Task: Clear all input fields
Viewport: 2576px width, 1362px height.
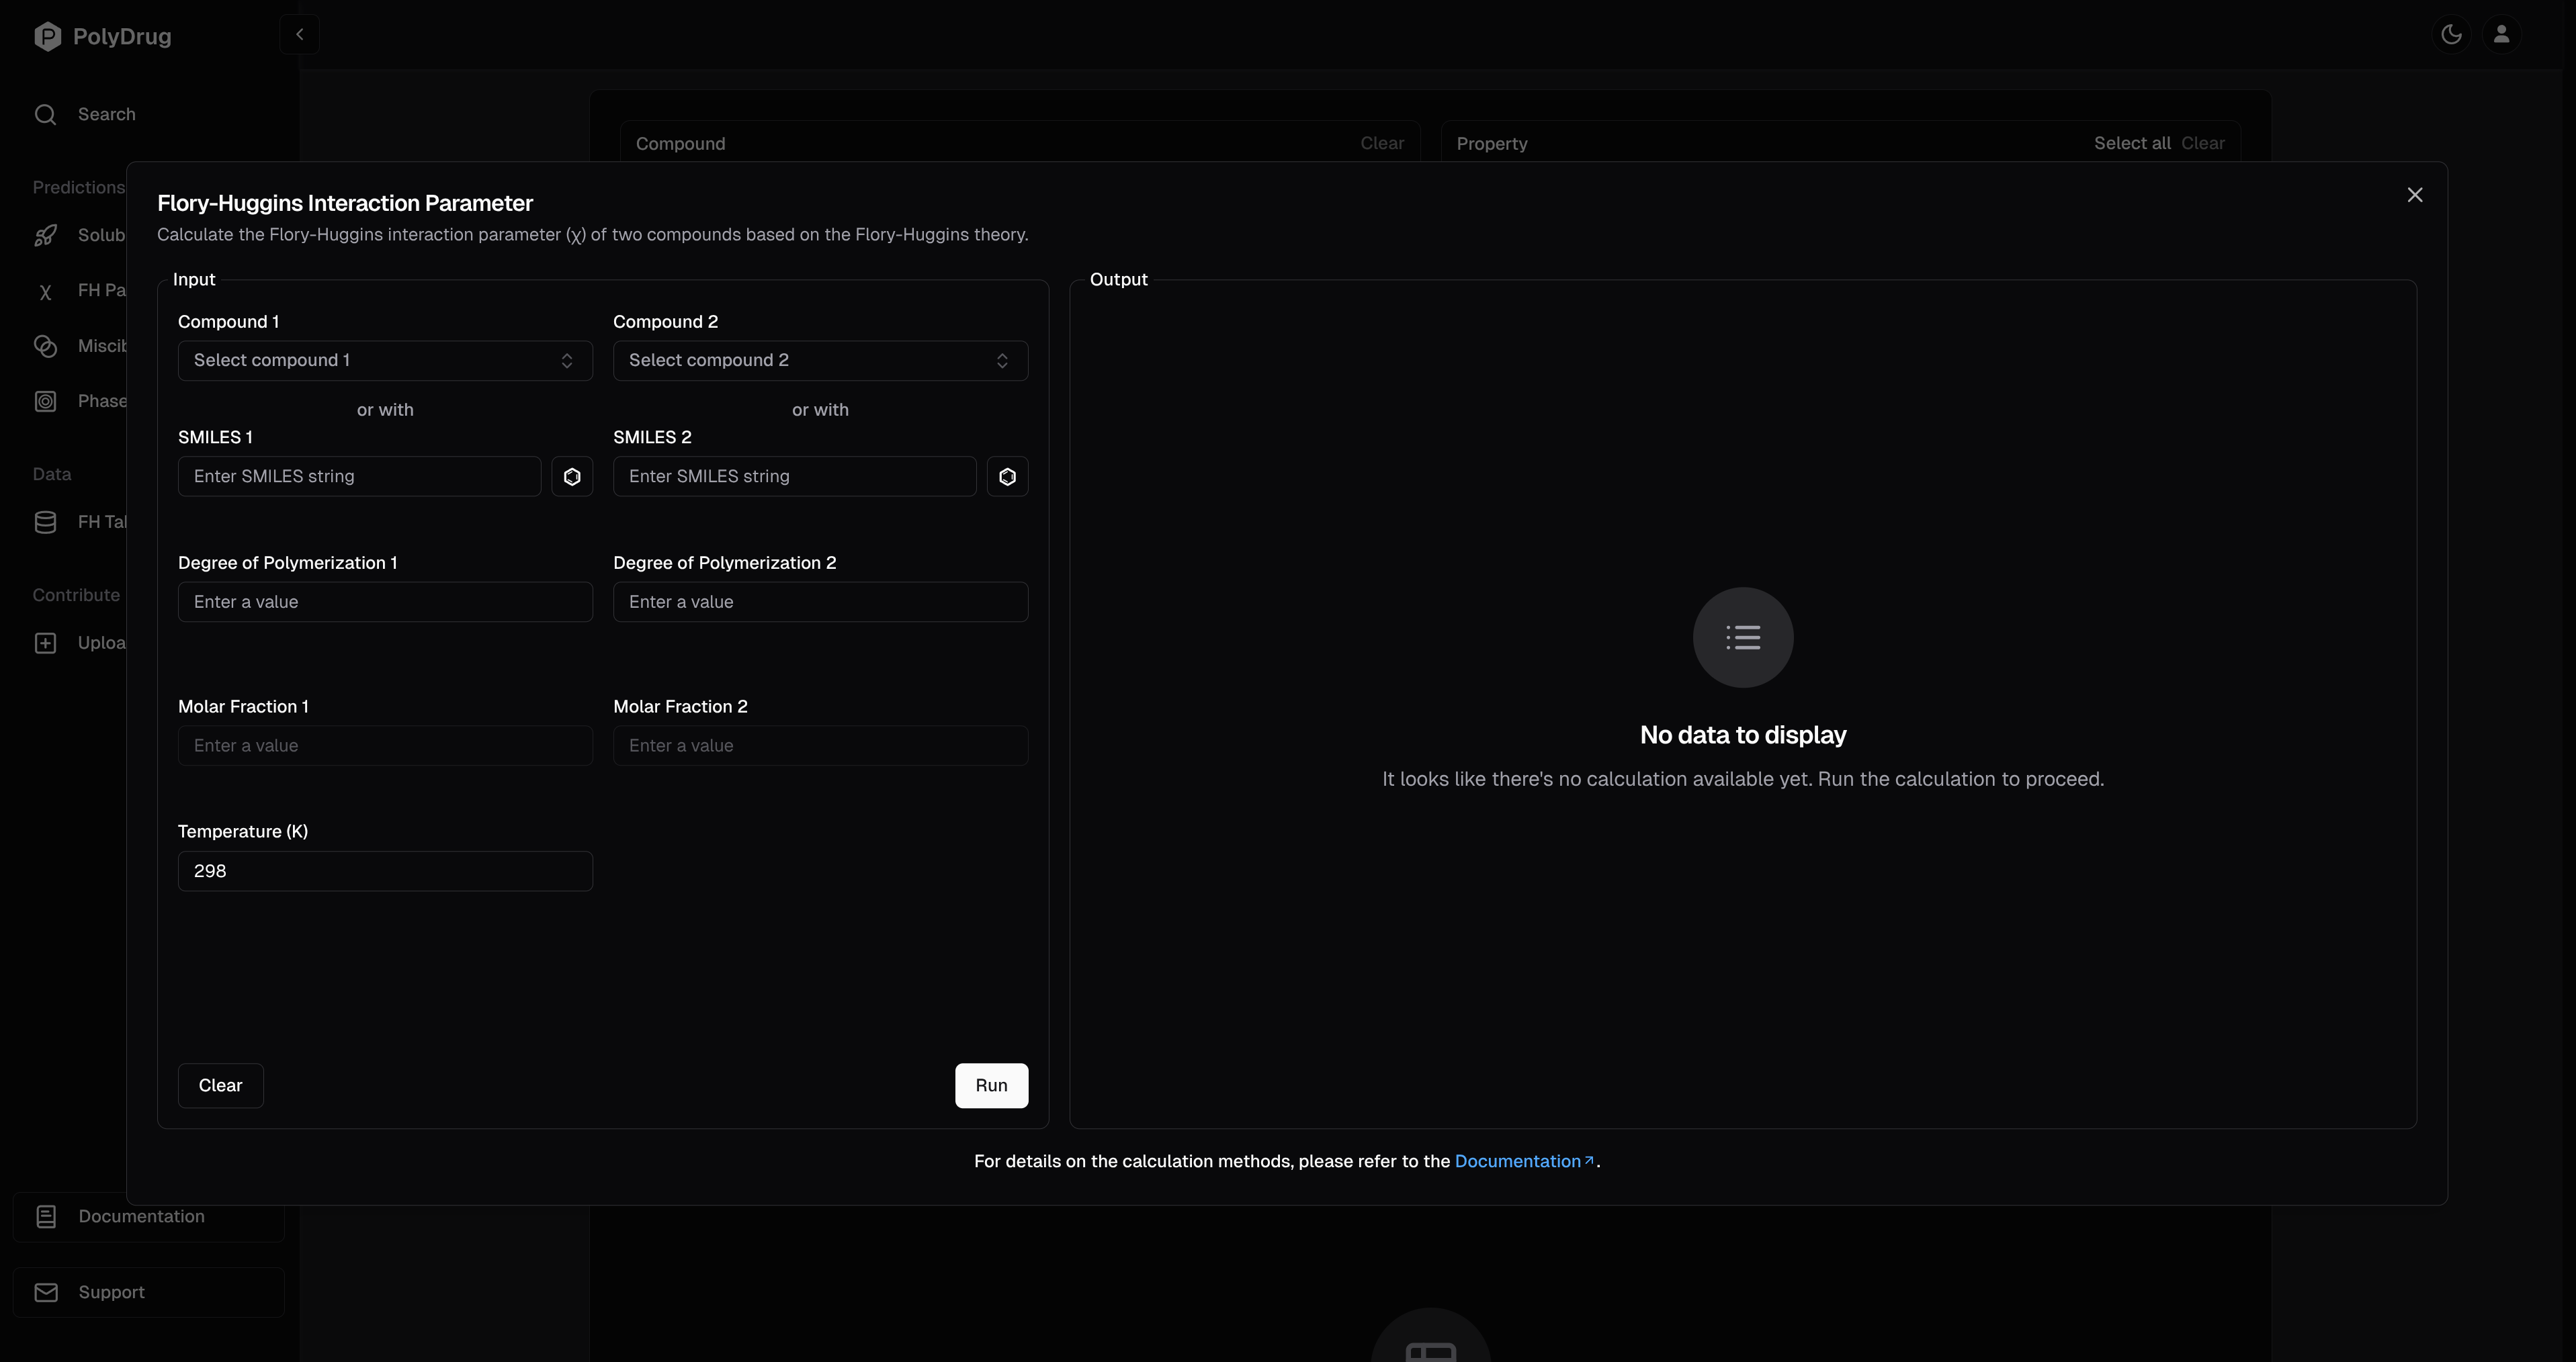Action: coord(220,1085)
